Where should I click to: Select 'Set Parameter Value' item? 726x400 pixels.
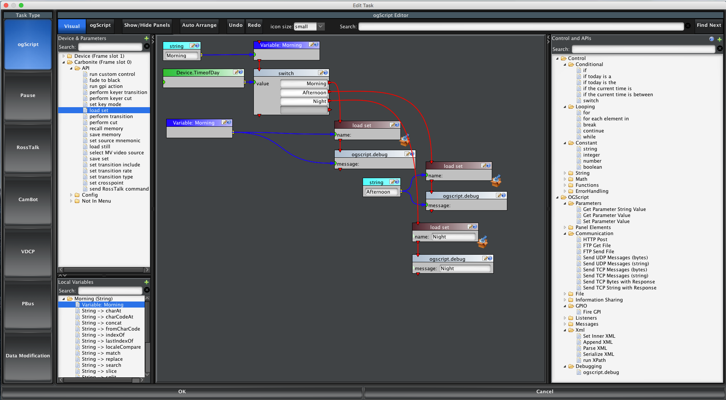(x=606, y=222)
